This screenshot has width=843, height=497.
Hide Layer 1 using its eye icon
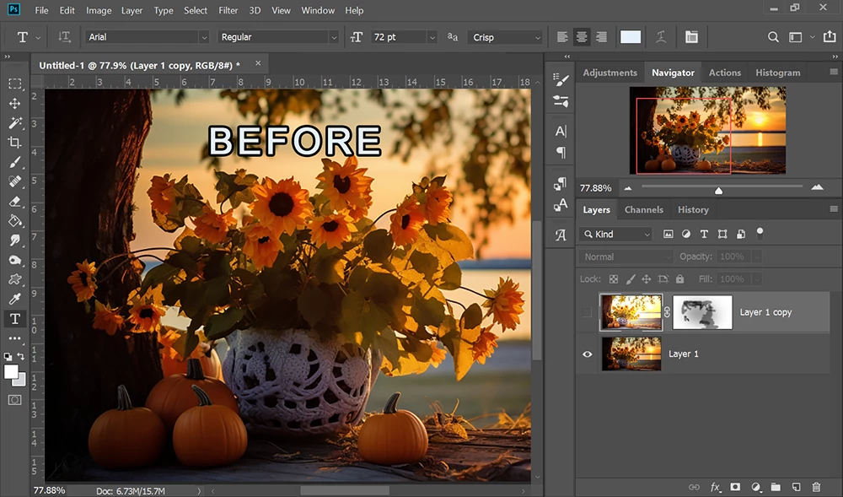(x=588, y=354)
